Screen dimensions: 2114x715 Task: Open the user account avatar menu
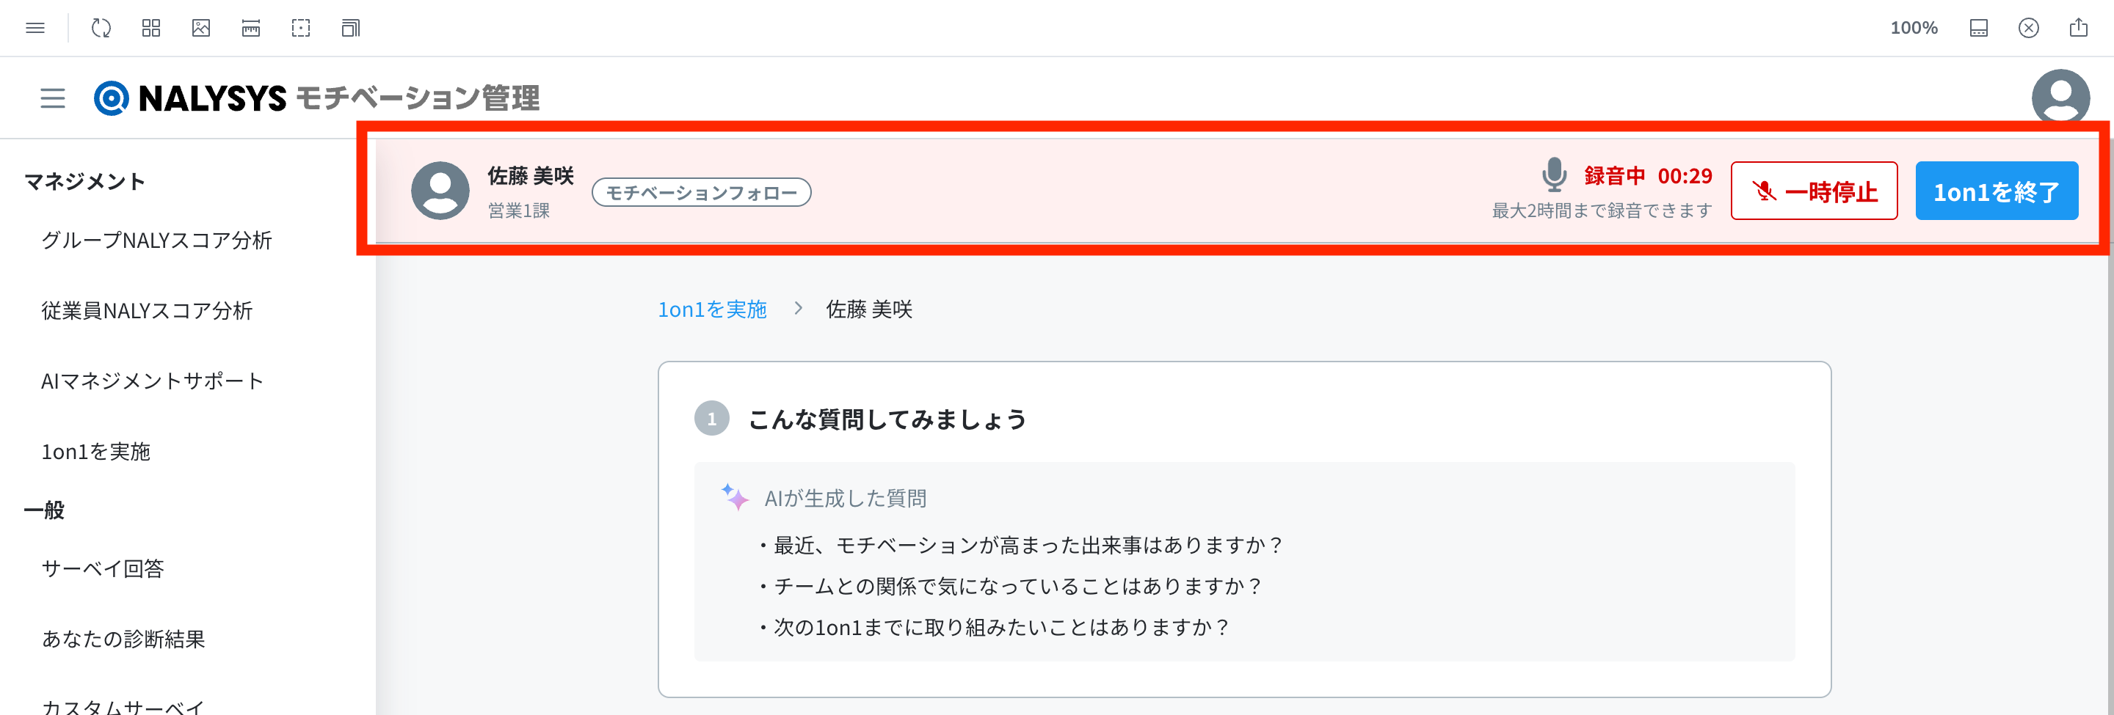click(2060, 97)
